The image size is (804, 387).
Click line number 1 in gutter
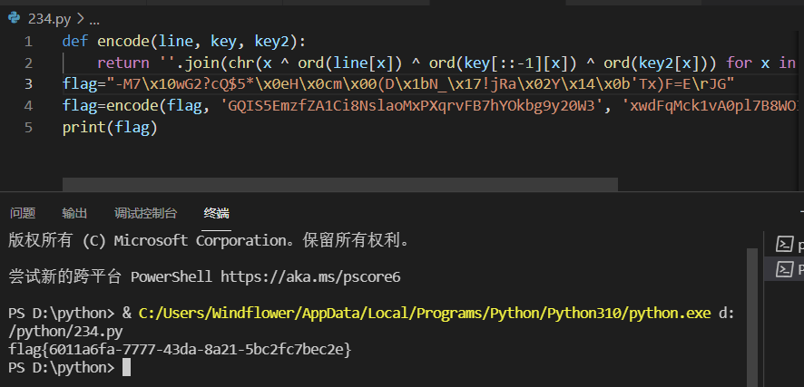click(28, 41)
